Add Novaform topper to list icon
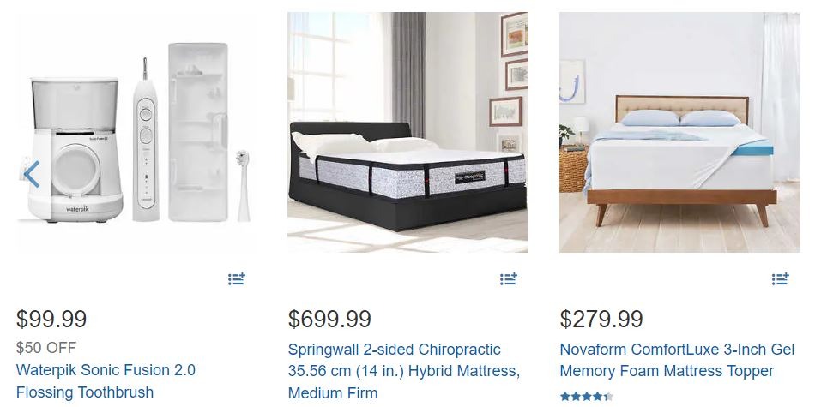 pos(780,278)
